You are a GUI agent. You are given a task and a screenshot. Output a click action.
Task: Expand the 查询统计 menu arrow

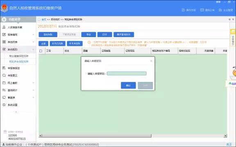pos(33,90)
